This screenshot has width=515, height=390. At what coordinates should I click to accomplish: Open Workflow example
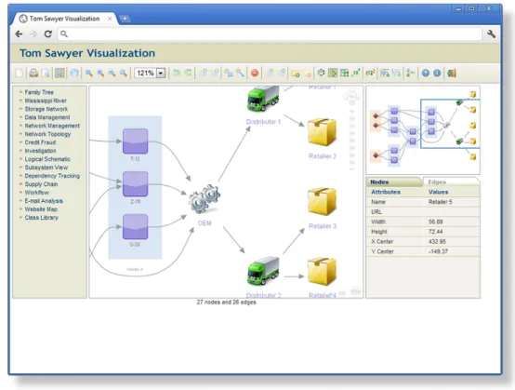[37, 193]
